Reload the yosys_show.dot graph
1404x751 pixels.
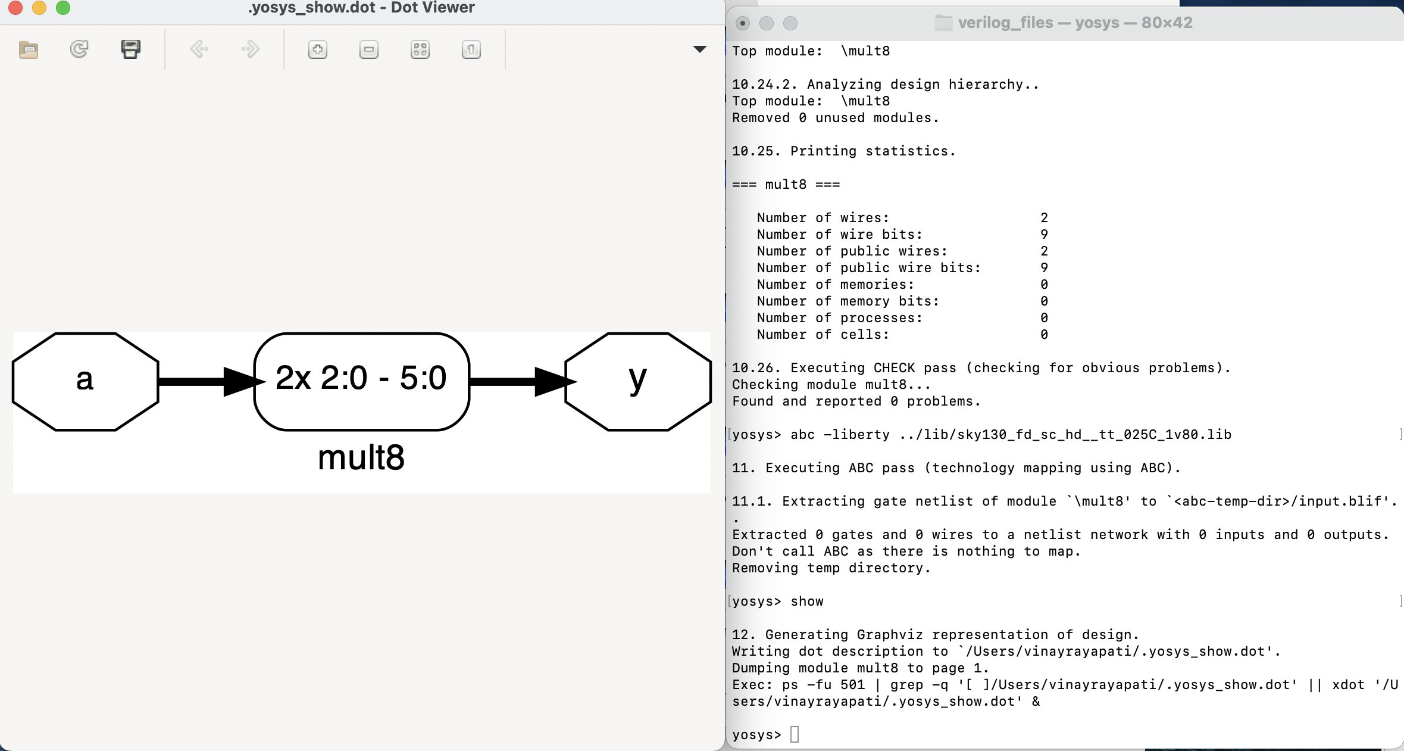[79, 49]
